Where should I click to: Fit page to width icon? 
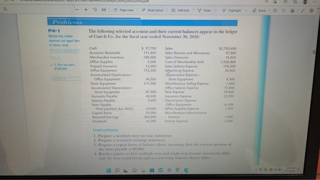click(x=104, y=10)
